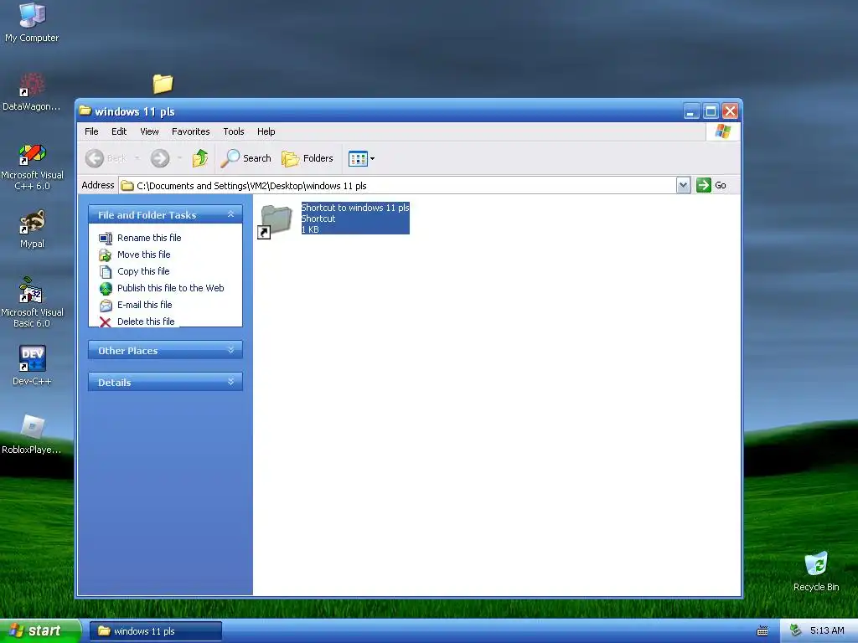Screen dimensions: 858x643
Task: Click the address bar path field
Action: [398, 186]
